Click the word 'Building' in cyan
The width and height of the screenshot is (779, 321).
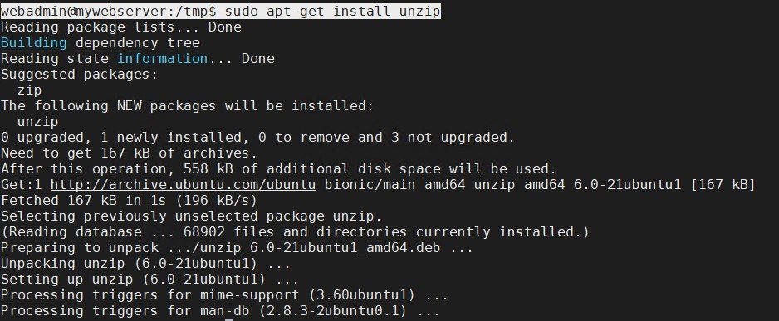point(34,42)
